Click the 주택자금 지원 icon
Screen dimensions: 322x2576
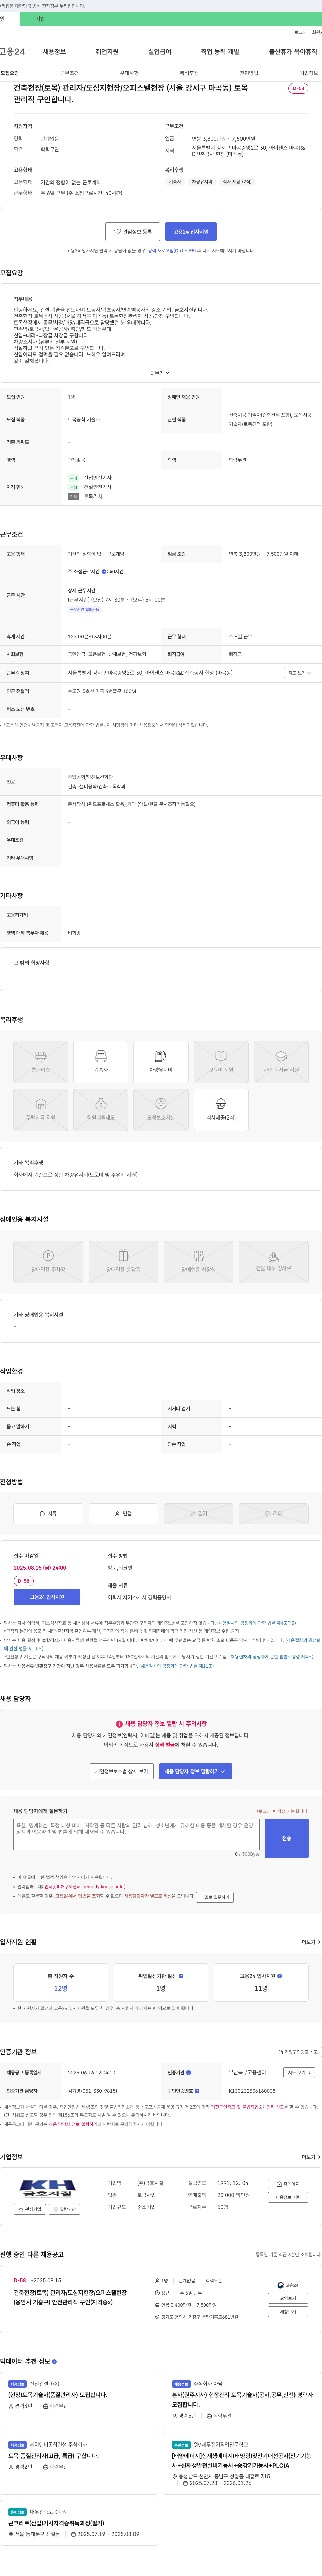click(x=41, y=1110)
